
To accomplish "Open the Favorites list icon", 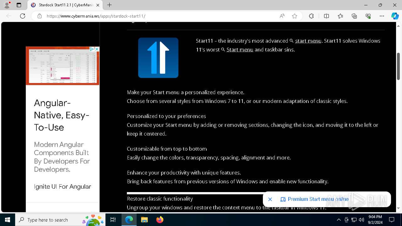I will pyautogui.click(x=340, y=16).
